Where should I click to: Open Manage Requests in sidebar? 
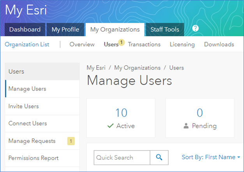[42, 141]
